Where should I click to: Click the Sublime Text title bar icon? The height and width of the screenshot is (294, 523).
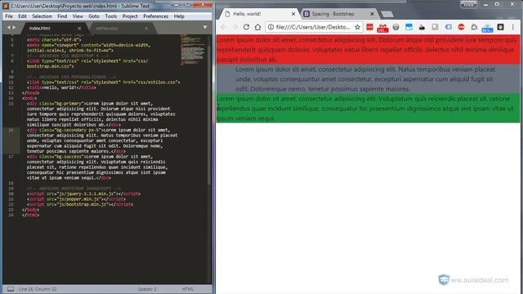(6, 6)
